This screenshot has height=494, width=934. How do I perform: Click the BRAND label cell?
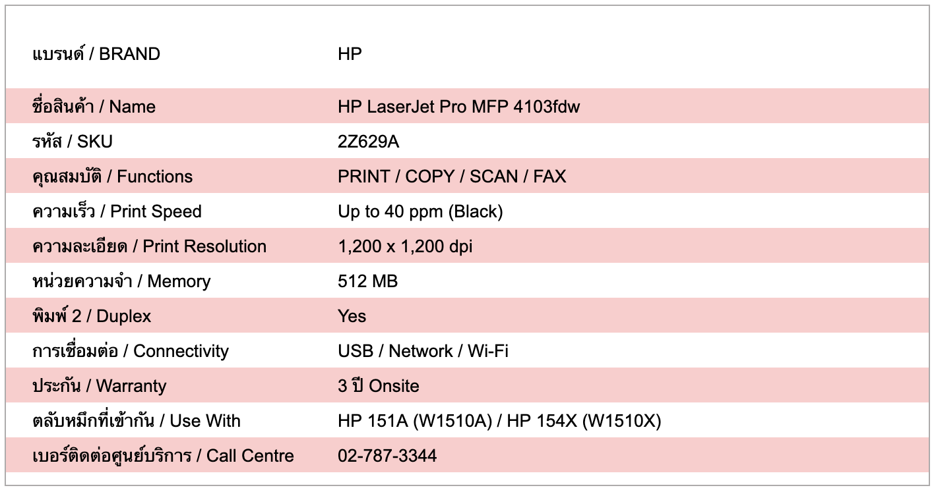(x=96, y=54)
